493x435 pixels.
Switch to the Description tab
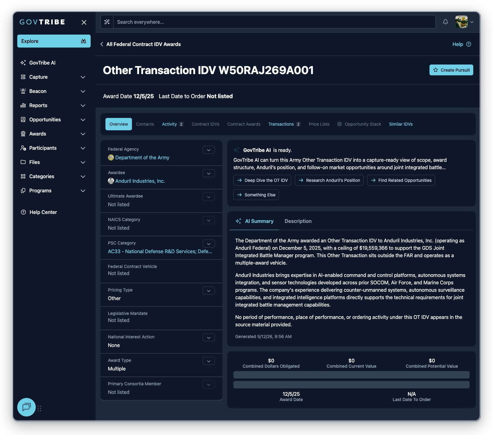(298, 221)
